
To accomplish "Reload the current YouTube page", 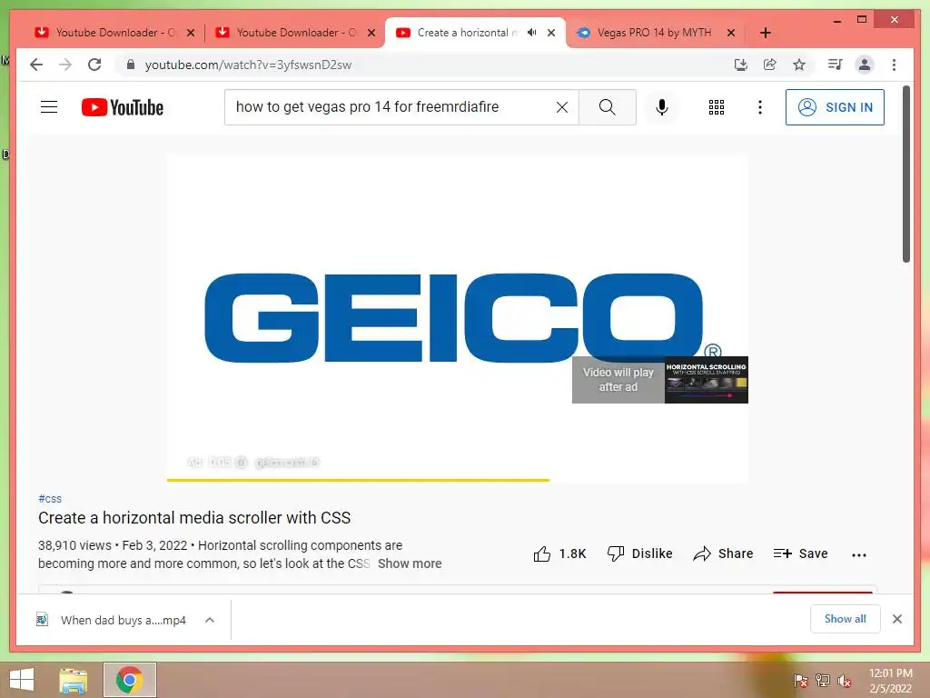I will [94, 65].
